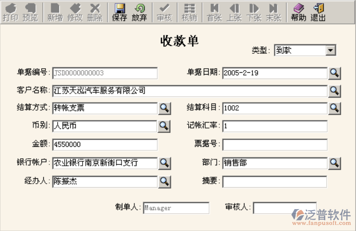Click the 记帐汇率 exchange rate field
This screenshot has width=356, height=231.
(x=275, y=126)
